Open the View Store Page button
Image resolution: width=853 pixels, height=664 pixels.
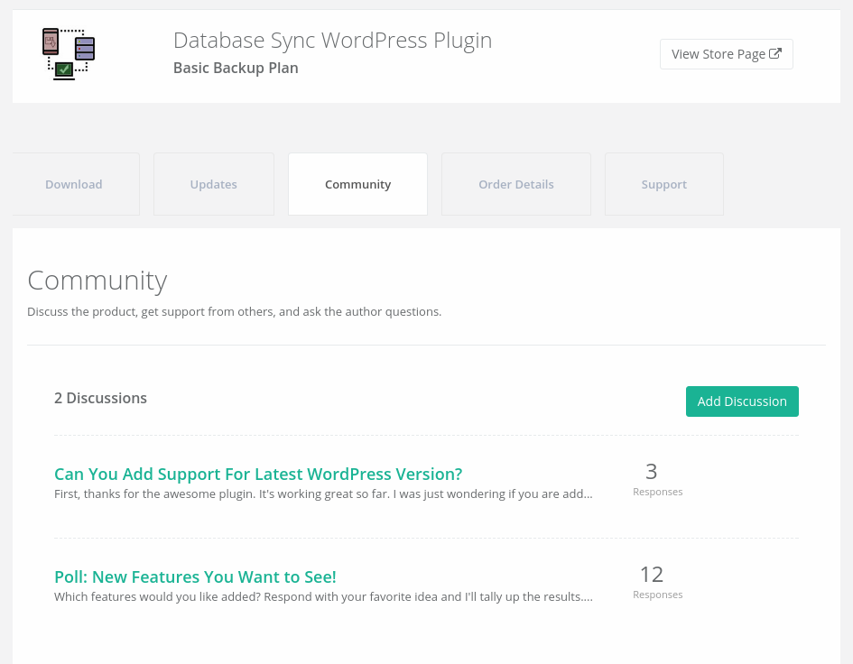tap(727, 54)
